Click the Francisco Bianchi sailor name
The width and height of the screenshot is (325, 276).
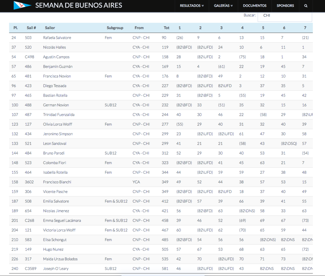(57, 182)
